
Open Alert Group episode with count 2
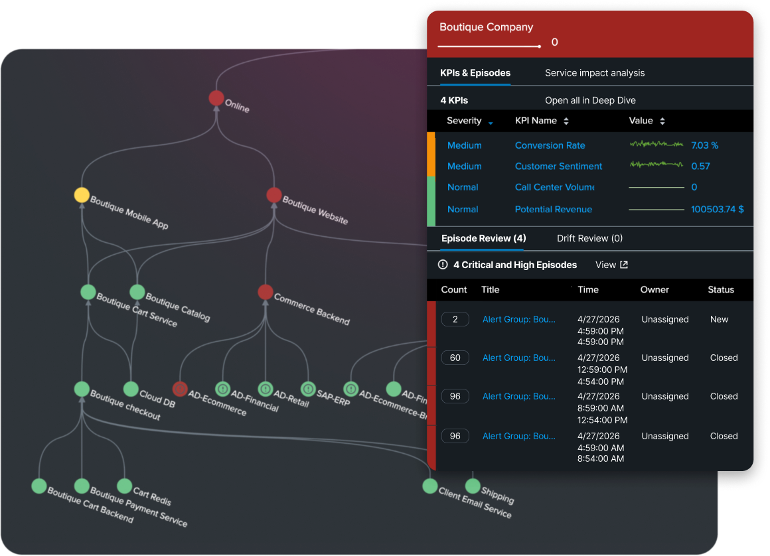pos(518,319)
